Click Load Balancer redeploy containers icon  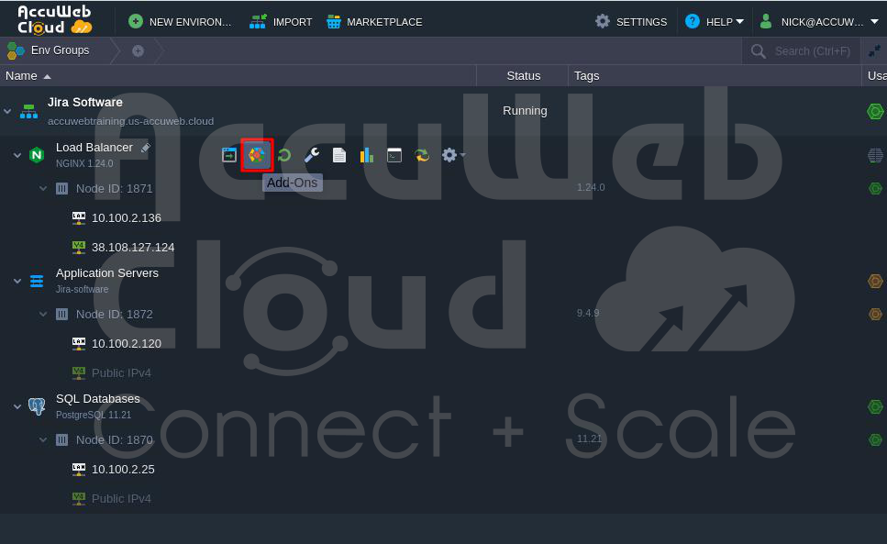(x=422, y=156)
